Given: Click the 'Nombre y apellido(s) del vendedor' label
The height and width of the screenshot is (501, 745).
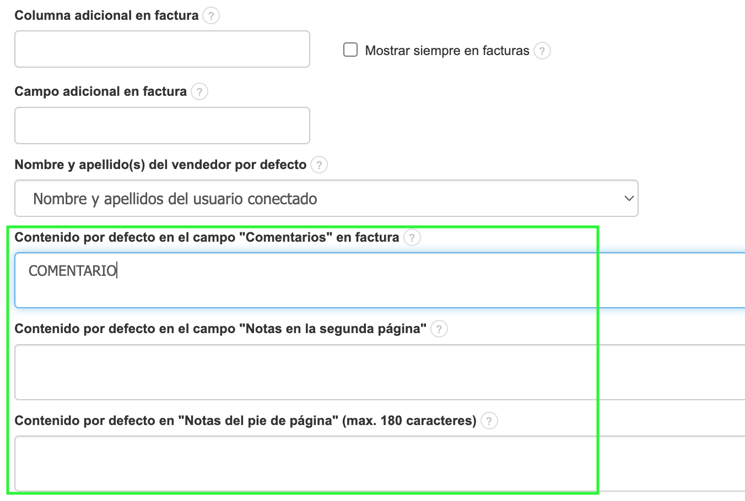Looking at the screenshot, I should (160, 165).
